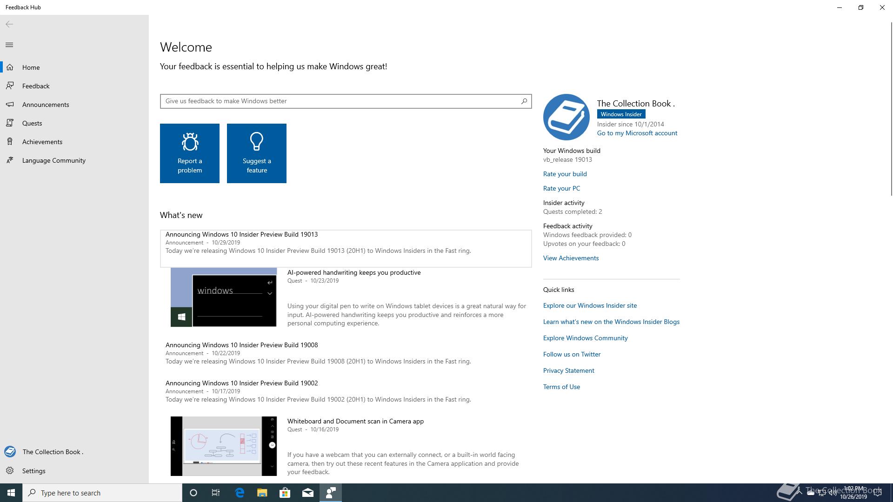The height and width of the screenshot is (502, 893).
Task: Click the Quests sidebar icon
Action: point(10,123)
